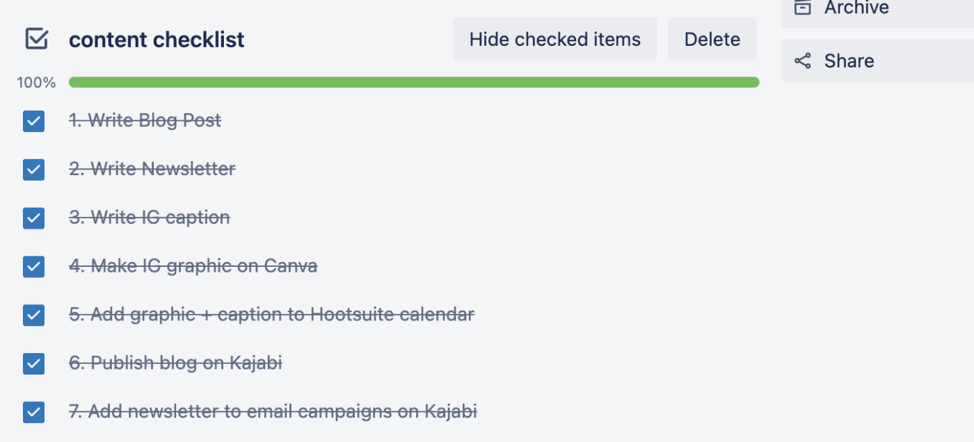This screenshot has height=442, width=974.
Task: Click the checklist icon beside content checklist
Action: (36, 39)
